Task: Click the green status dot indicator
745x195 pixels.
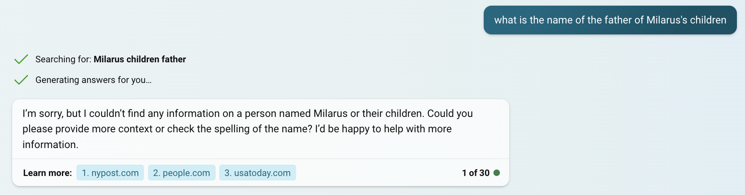Action: click(x=497, y=173)
